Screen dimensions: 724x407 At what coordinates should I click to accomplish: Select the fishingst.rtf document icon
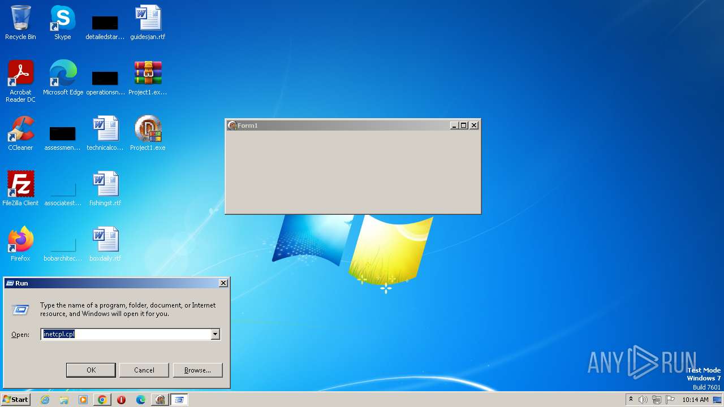click(105, 189)
